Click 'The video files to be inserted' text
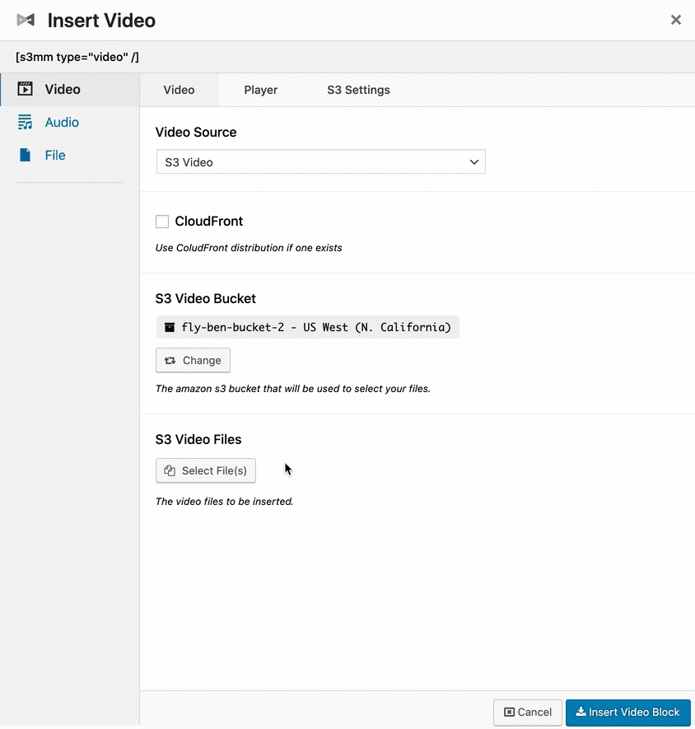695x729 pixels. (x=225, y=502)
